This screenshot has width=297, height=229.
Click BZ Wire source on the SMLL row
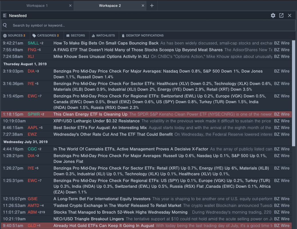(x=282, y=43)
